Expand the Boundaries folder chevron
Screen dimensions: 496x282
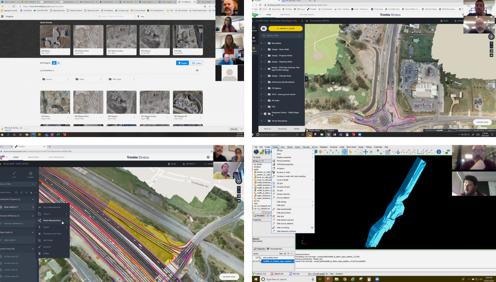tap(262, 43)
